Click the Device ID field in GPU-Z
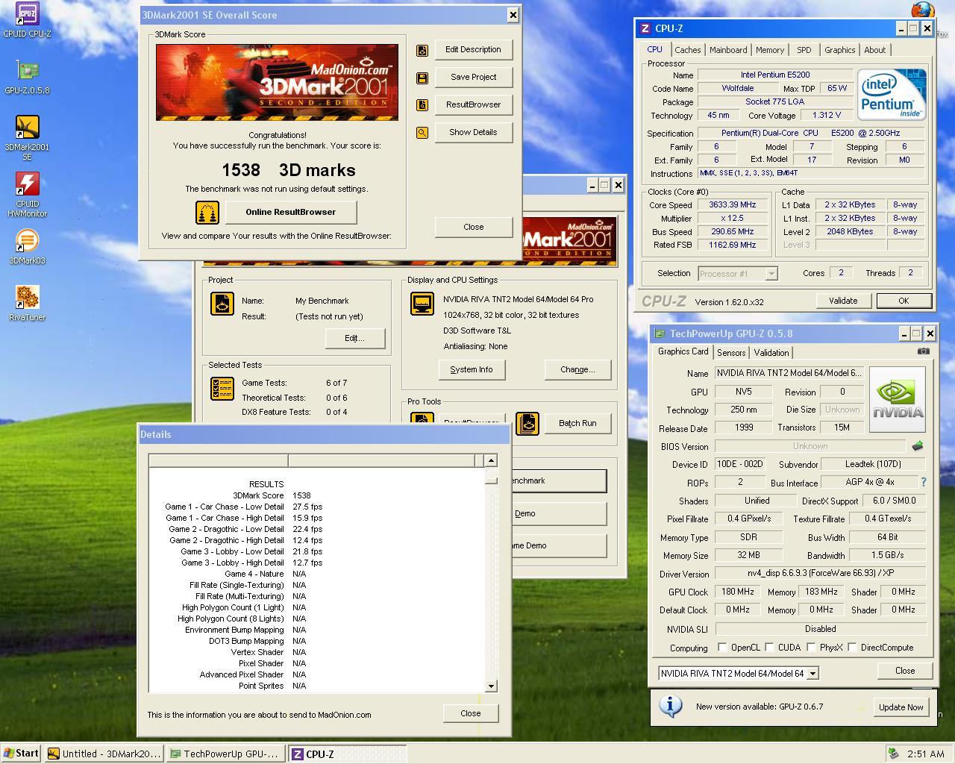The image size is (955, 764). click(x=739, y=464)
